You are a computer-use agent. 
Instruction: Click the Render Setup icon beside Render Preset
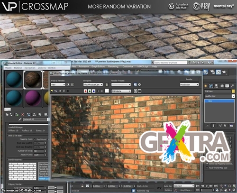coord(135,85)
